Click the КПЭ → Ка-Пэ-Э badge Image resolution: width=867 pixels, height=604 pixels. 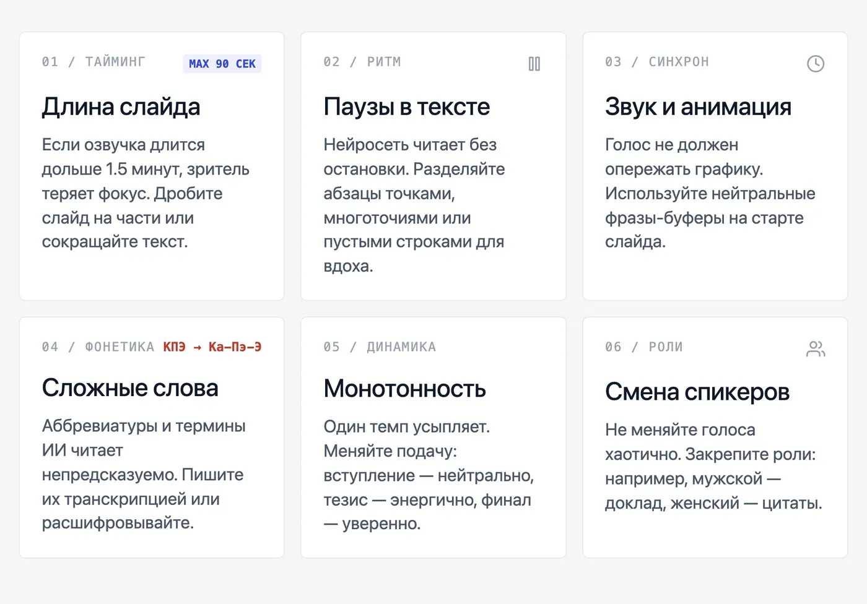[x=212, y=347]
